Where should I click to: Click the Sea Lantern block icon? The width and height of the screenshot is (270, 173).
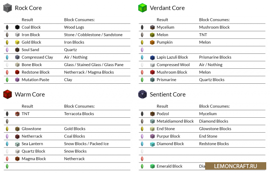click(17, 144)
